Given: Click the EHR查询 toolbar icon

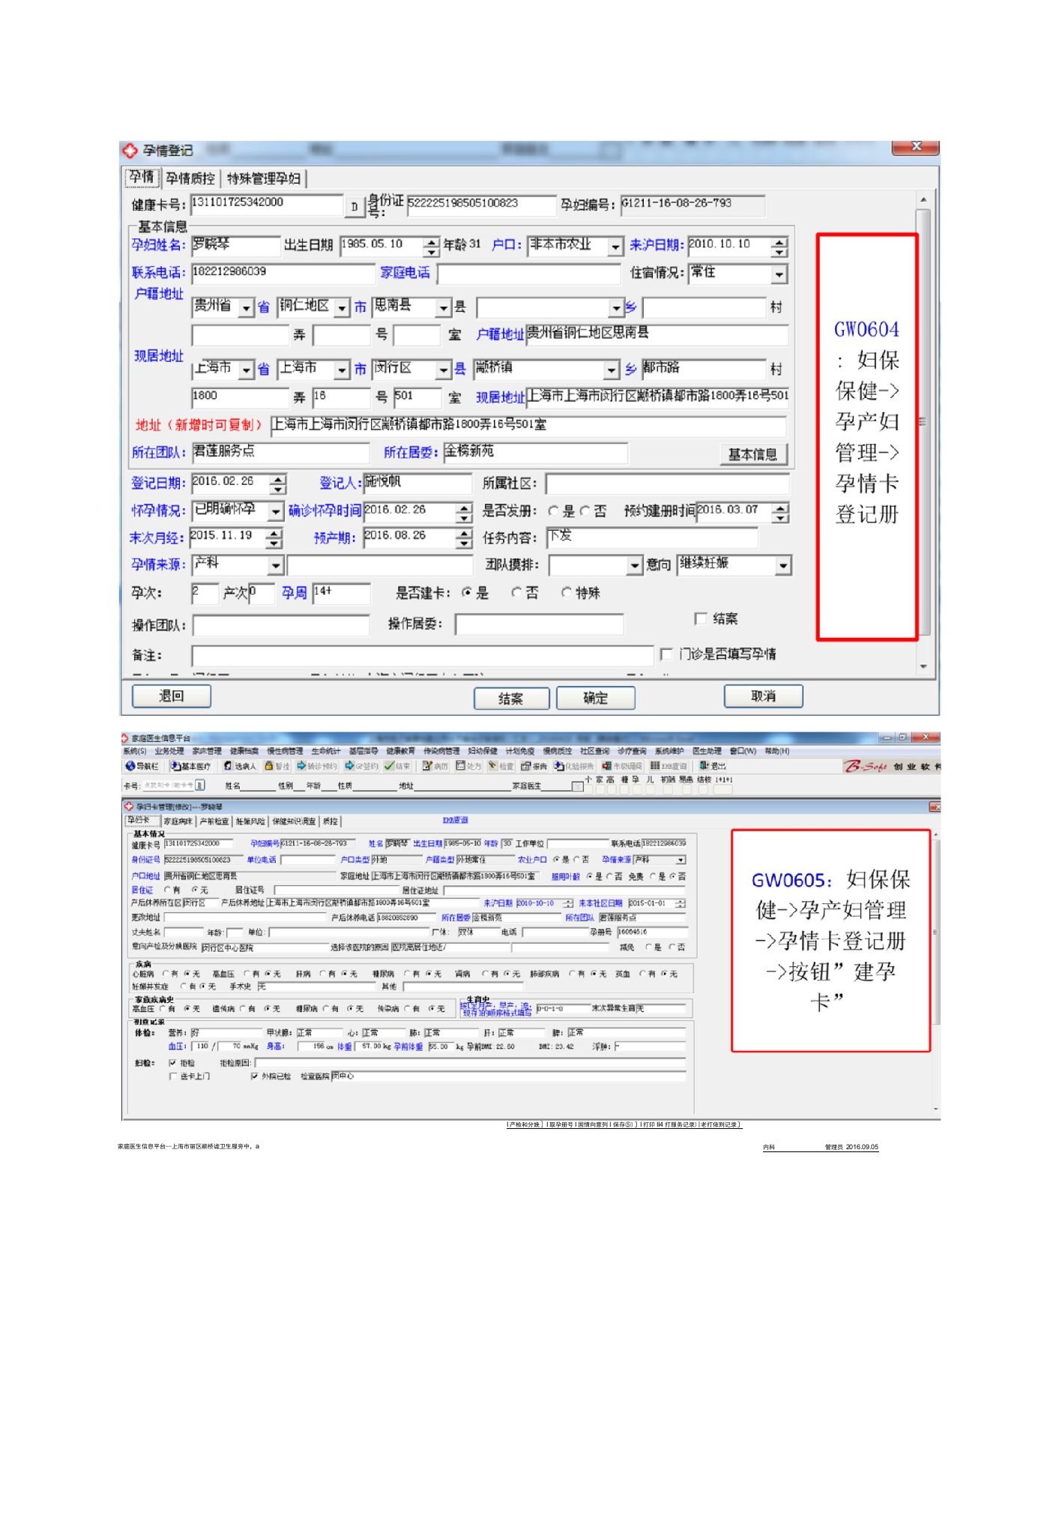Looking at the screenshot, I should point(669,766).
